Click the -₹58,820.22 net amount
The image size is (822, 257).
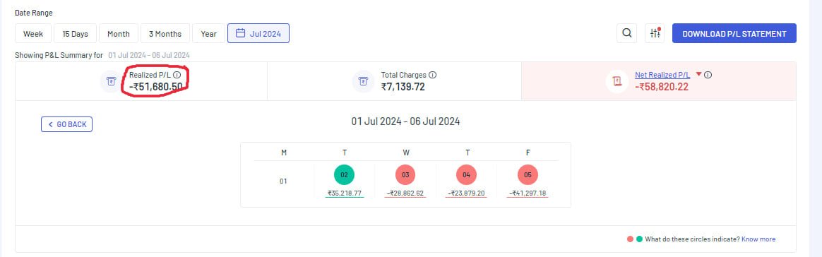662,87
